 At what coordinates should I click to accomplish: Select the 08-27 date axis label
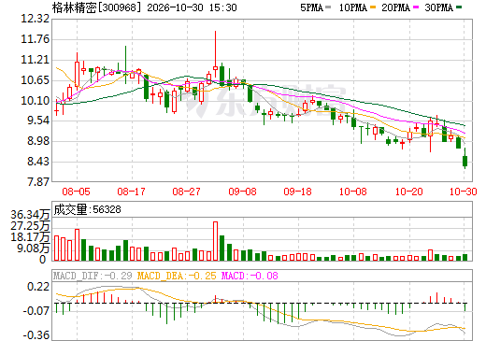pos(186,192)
